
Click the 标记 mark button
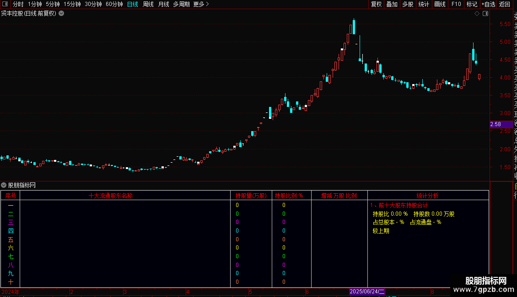pos(472,4)
